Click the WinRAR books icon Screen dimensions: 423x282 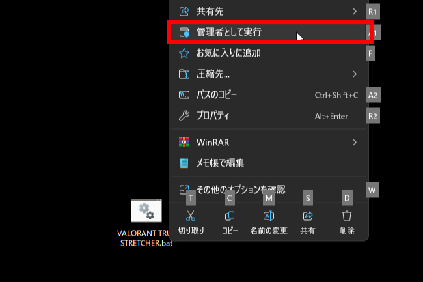[x=184, y=142]
